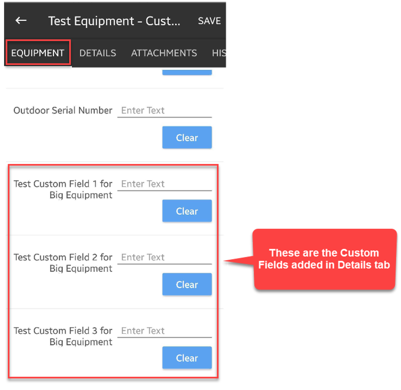Click into Test Custom Field 1 input

coord(164,184)
